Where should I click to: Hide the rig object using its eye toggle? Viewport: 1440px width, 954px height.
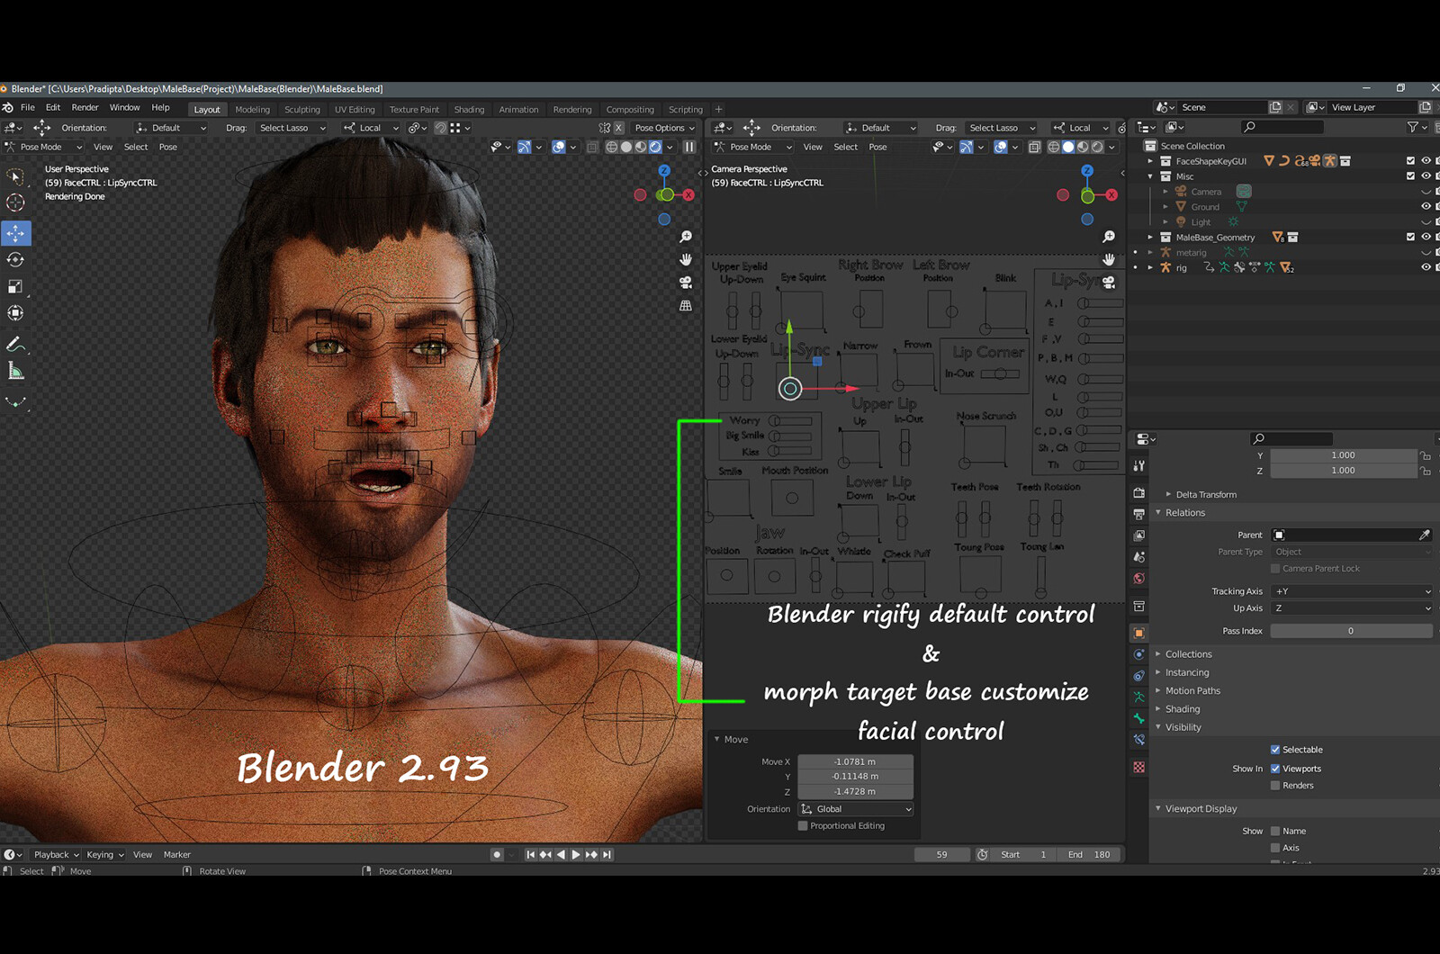coord(1425,267)
